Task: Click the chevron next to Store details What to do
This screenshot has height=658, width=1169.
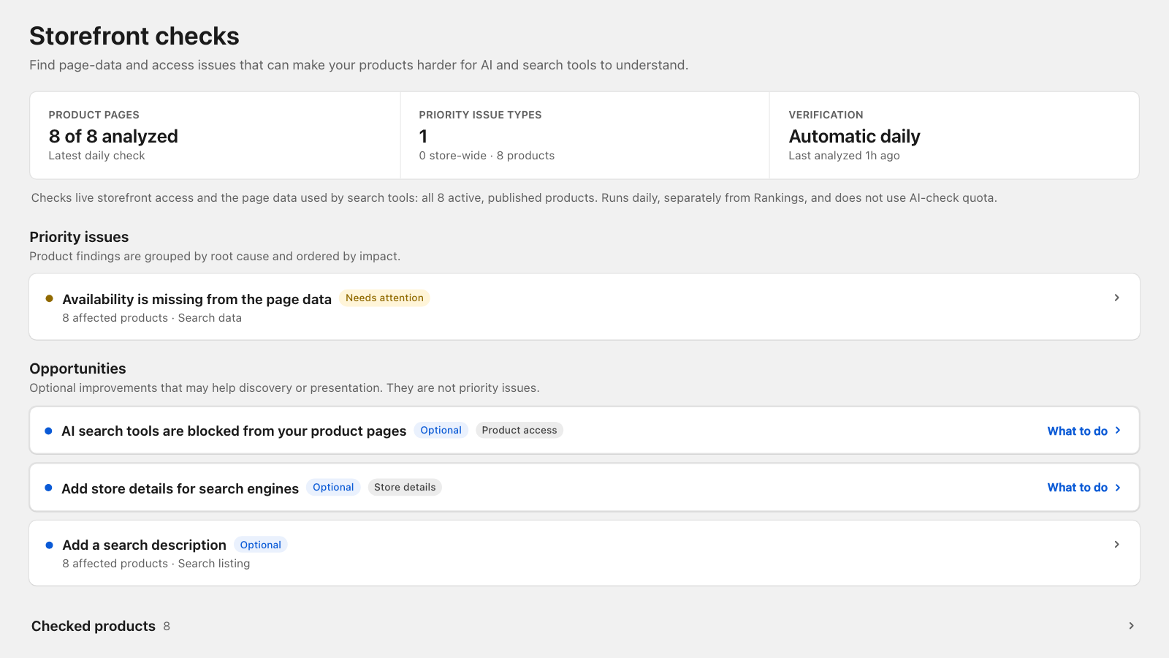Action: 1118,488
